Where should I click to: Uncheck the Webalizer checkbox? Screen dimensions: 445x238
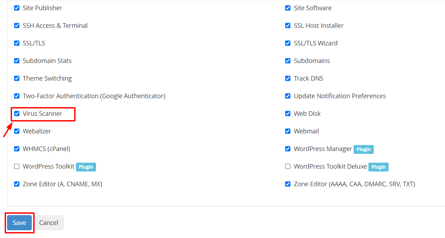pyautogui.click(x=17, y=131)
